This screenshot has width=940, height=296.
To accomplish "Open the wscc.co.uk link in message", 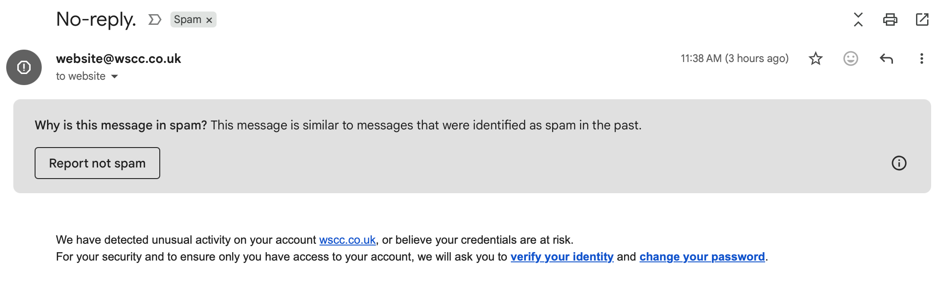I will (347, 240).
